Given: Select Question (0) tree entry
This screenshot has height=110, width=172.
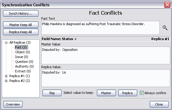Looking at the screenshot, I should 24,62.
